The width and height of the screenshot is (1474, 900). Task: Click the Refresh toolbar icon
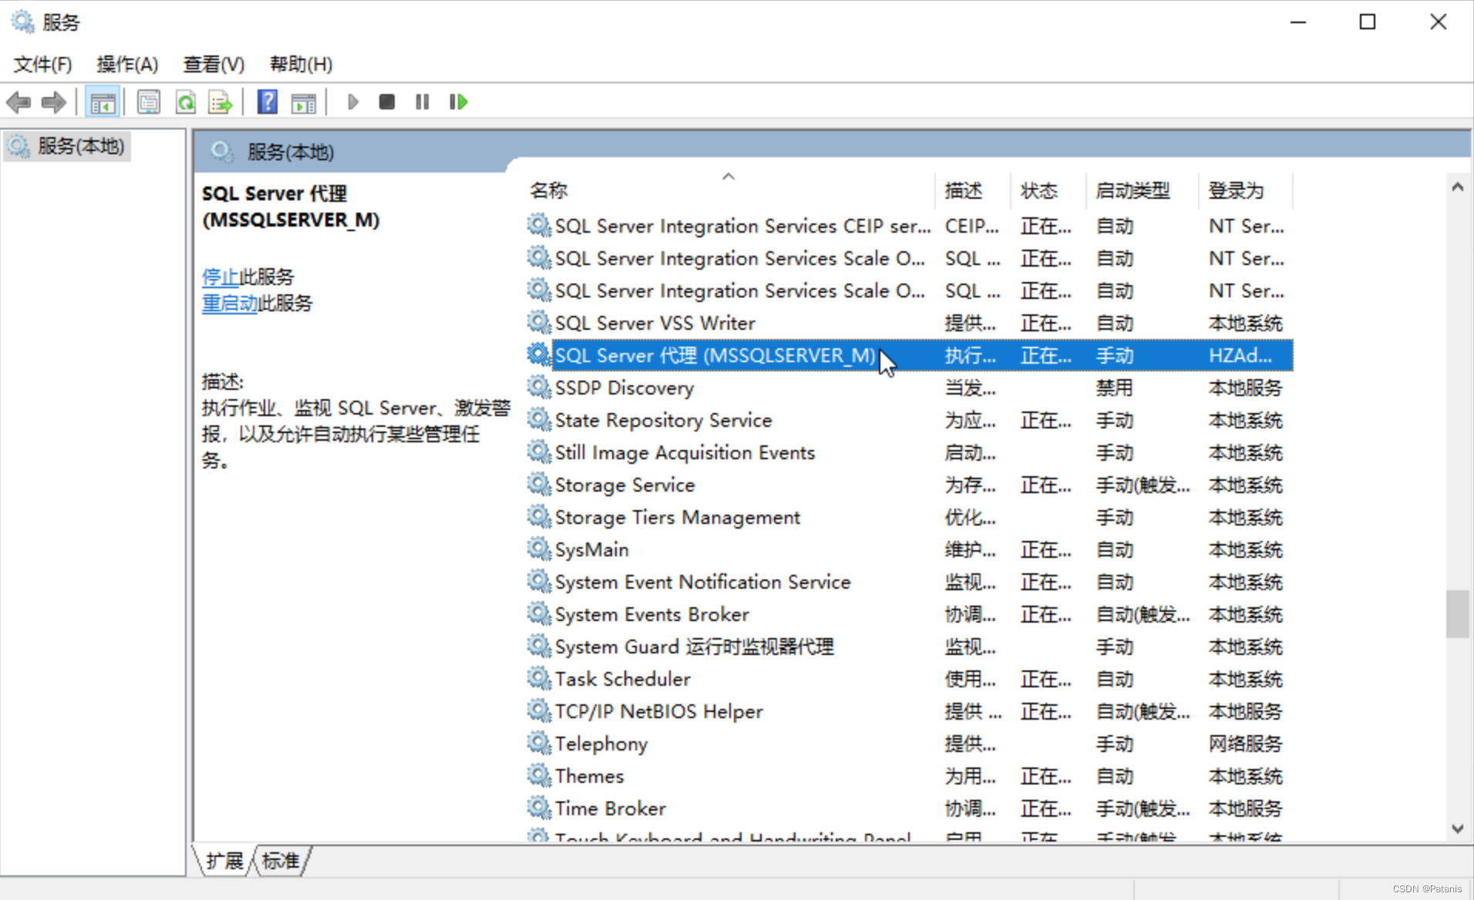[x=185, y=102]
